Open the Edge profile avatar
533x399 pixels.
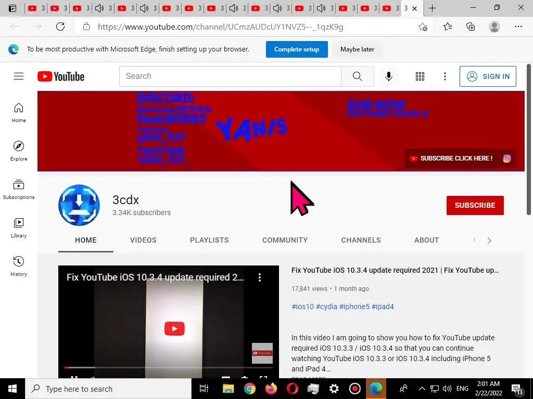pos(494,26)
